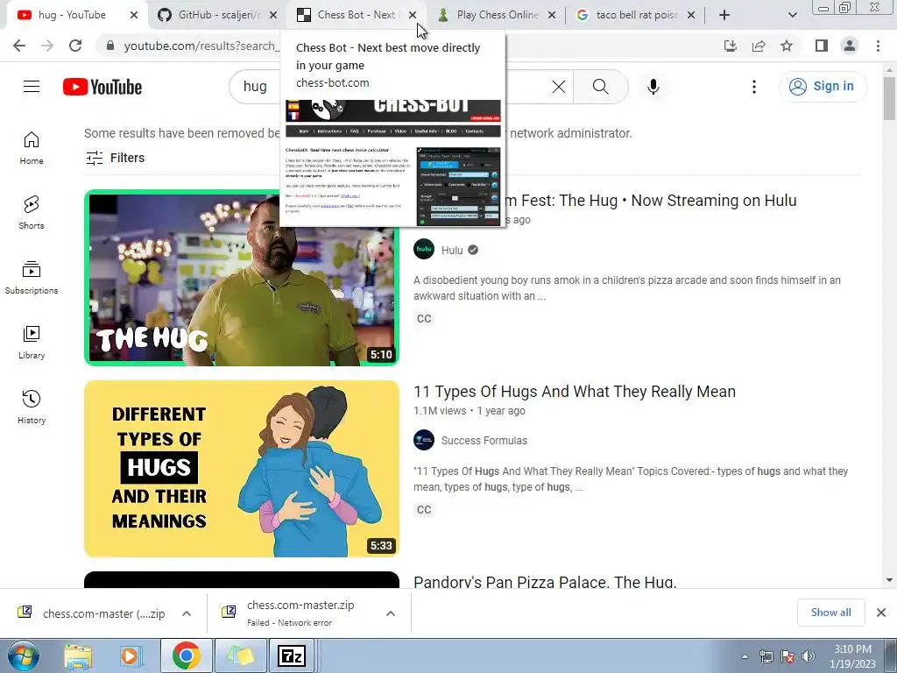Click the YouTube logo

tap(102, 87)
